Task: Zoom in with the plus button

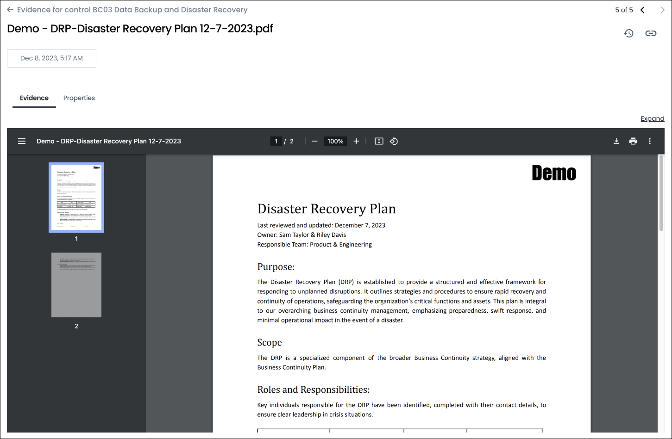Action: pyautogui.click(x=356, y=141)
